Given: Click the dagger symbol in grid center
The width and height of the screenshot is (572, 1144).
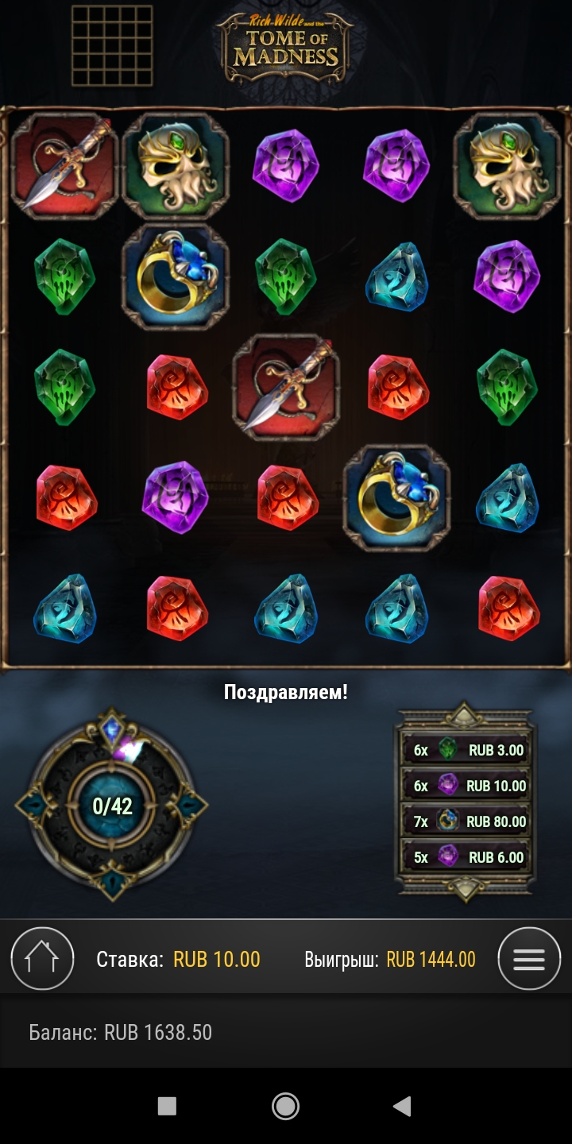Looking at the screenshot, I should click(286, 388).
